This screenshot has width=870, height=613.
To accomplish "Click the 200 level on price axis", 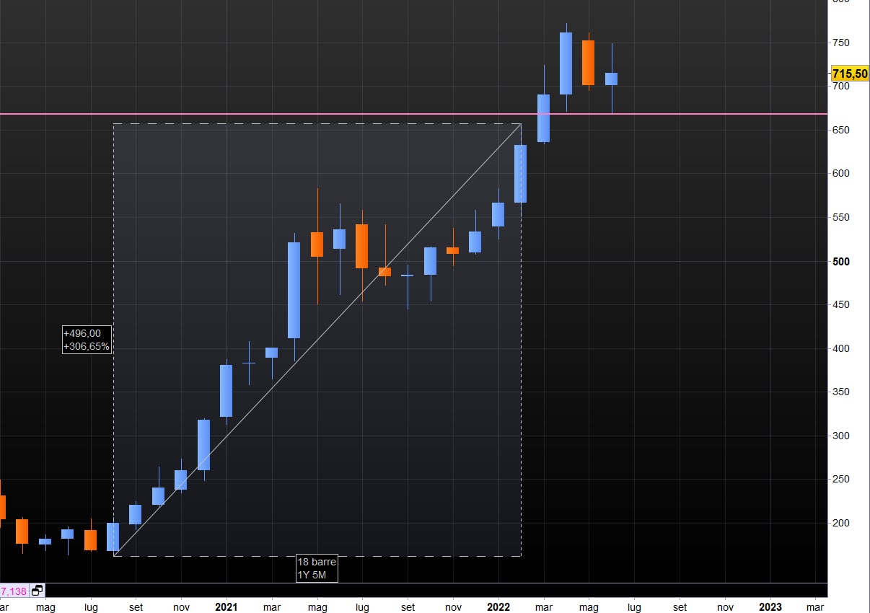I will 841,523.
